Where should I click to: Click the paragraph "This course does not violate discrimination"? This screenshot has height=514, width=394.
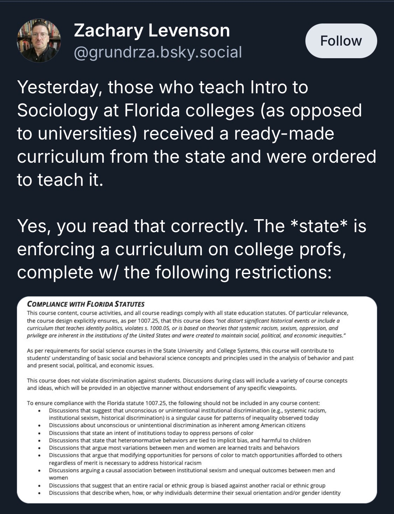(x=187, y=384)
